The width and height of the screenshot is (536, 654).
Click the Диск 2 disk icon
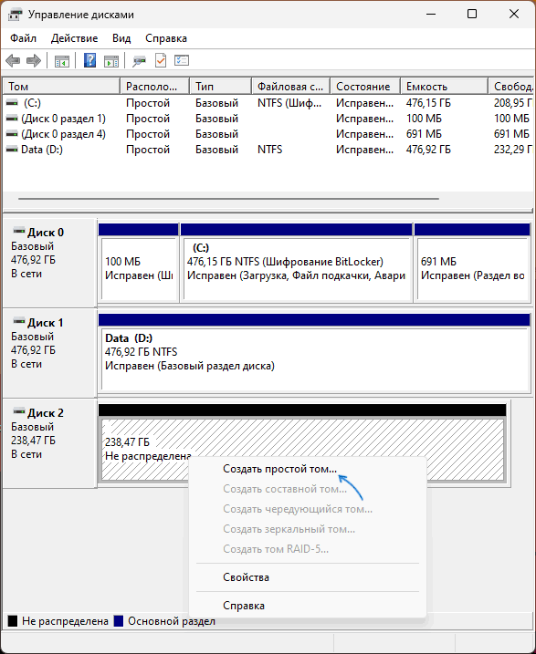(19, 411)
